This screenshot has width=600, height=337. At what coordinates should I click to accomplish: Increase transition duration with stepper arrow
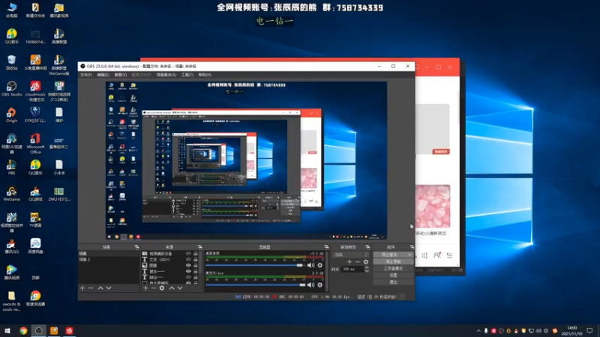(367, 267)
